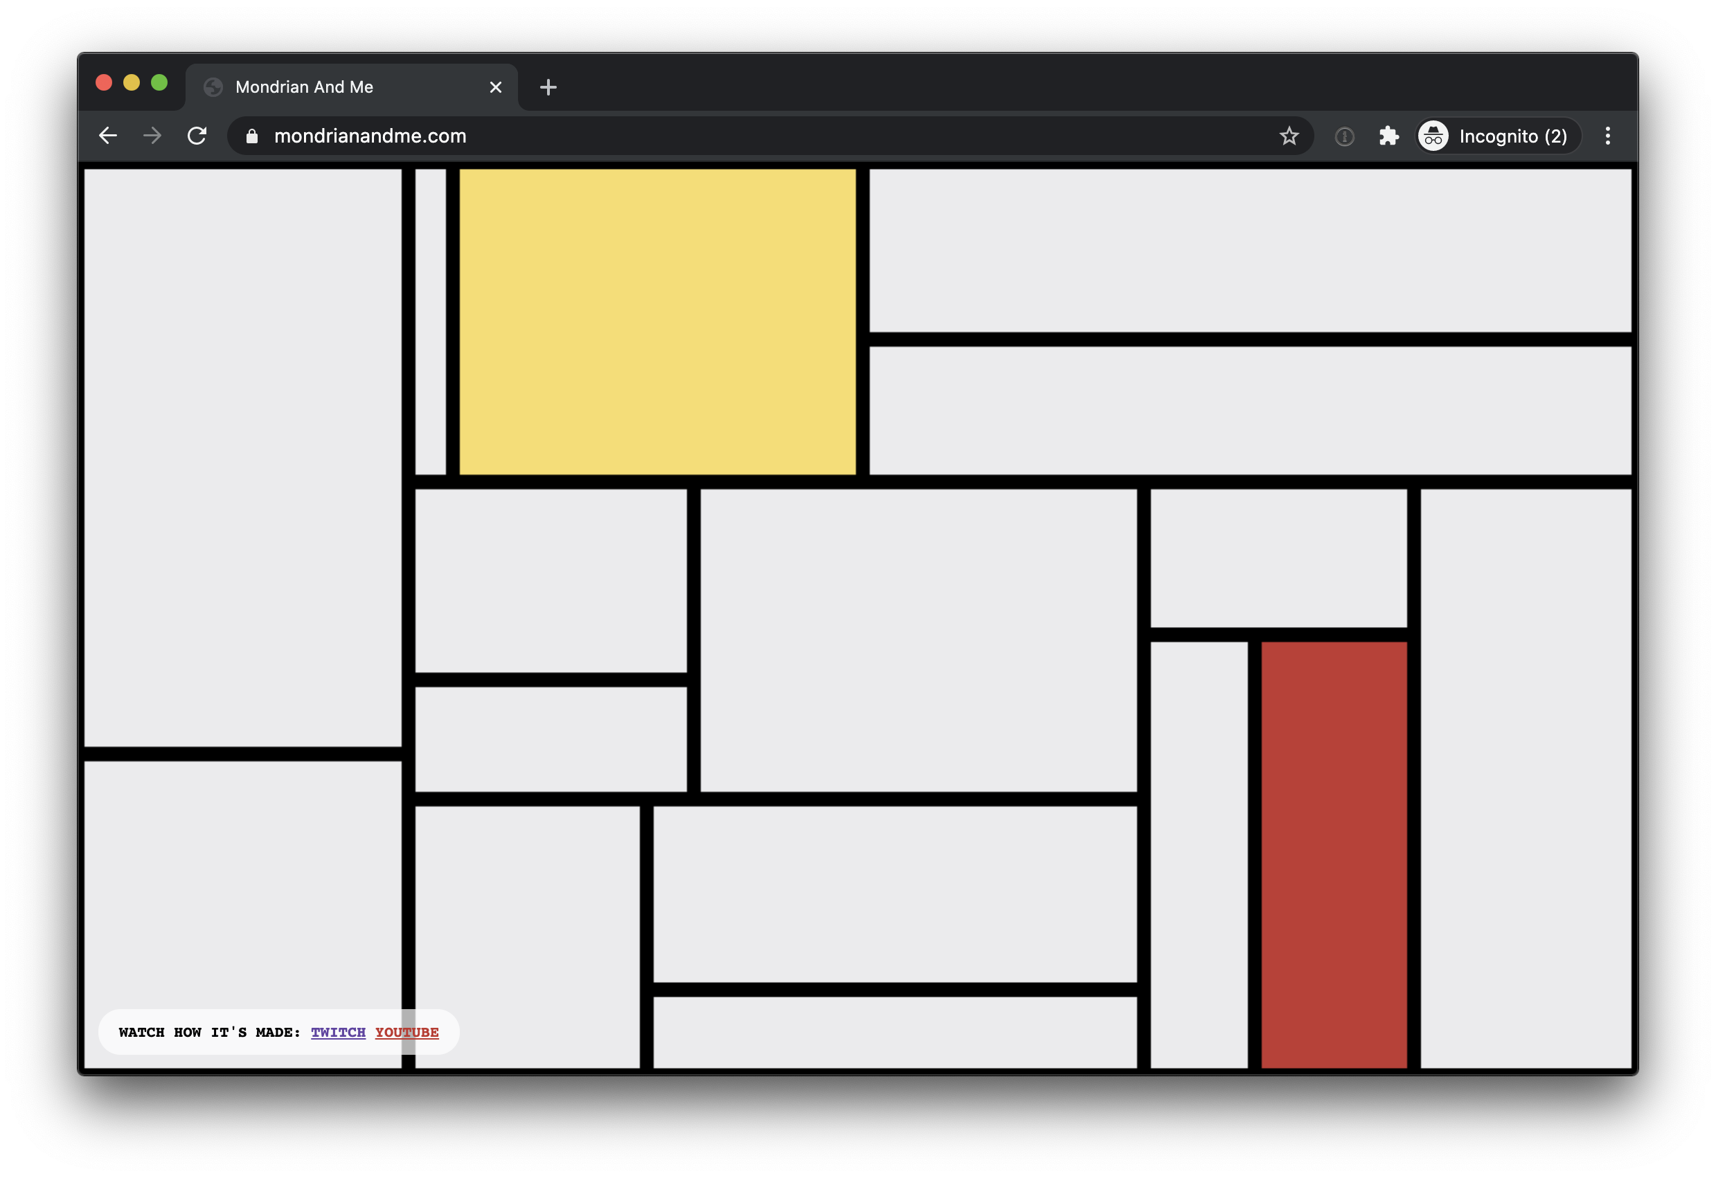Image resolution: width=1716 pixels, height=1178 pixels.
Task: Close the Mondrian And Me tab
Action: [495, 87]
